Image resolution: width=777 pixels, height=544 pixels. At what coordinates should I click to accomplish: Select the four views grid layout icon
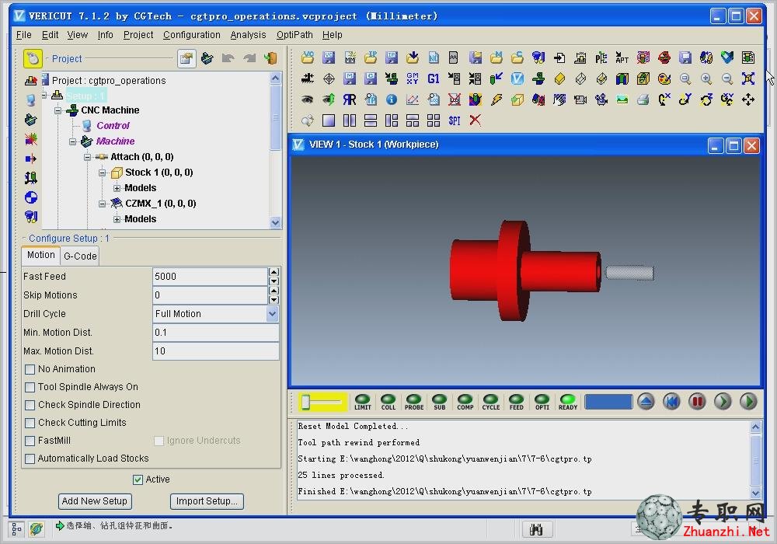pyautogui.click(x=434, y=120)
